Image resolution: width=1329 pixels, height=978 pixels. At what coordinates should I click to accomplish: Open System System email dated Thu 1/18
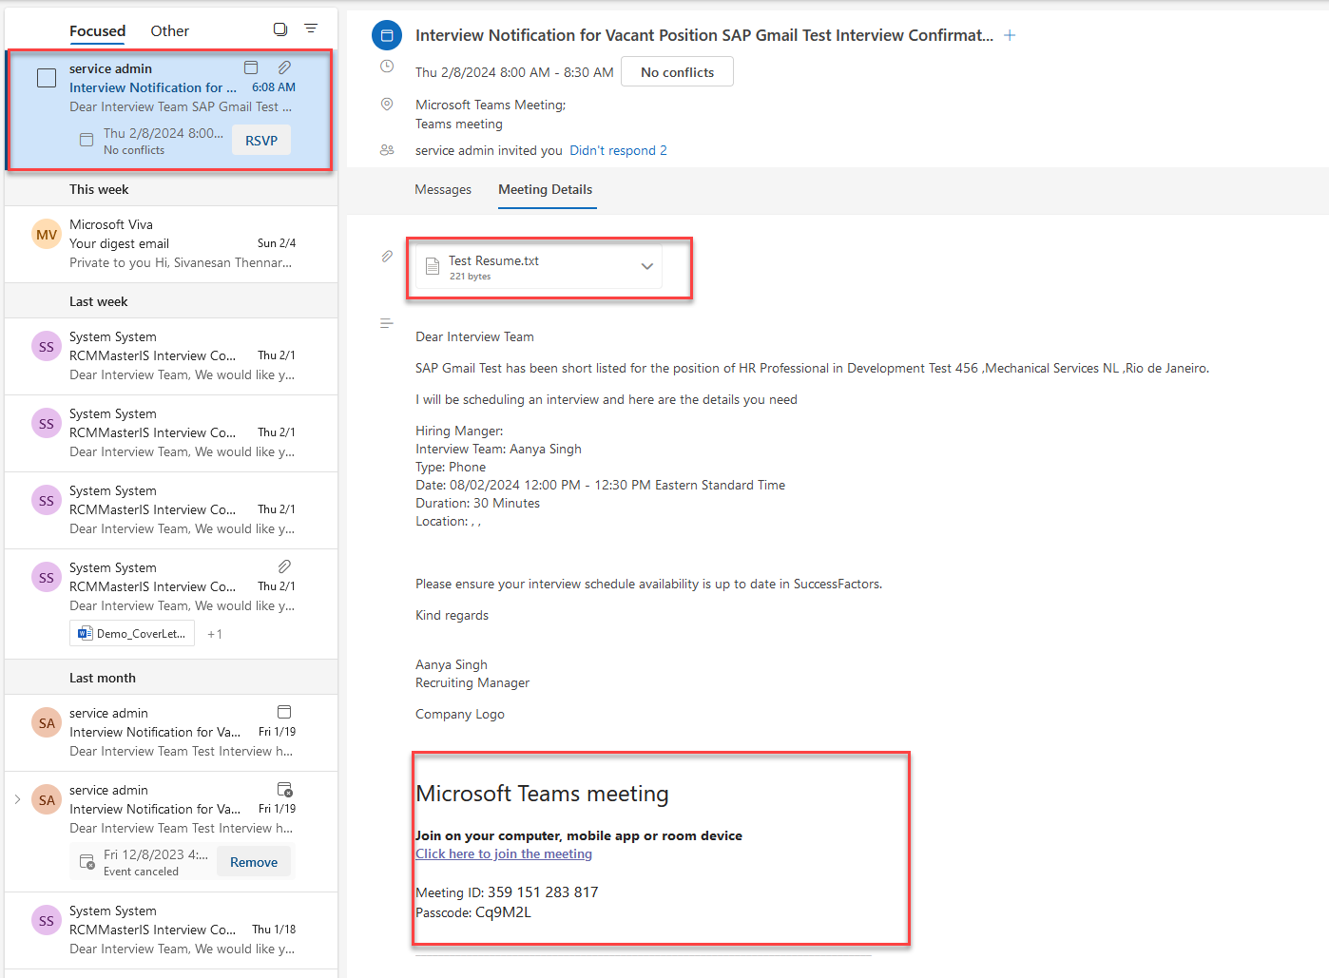pyautogui.click(x=171, y=930)
